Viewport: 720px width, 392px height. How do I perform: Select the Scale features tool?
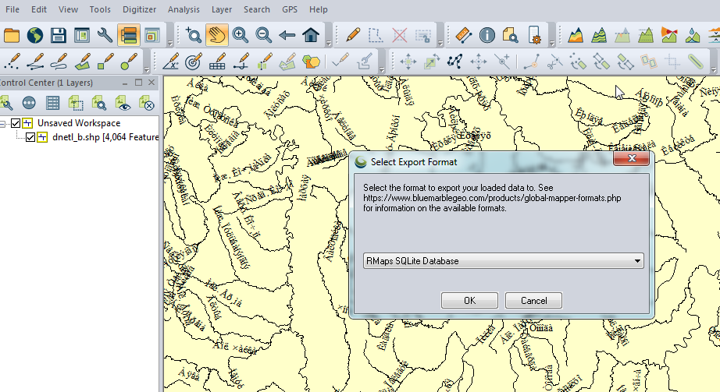coord(431,62)
